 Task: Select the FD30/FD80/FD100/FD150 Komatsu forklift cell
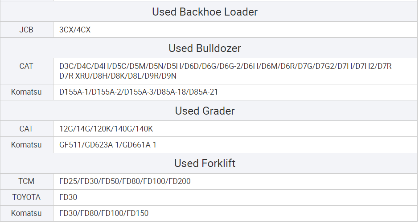[x=104, y=213]
